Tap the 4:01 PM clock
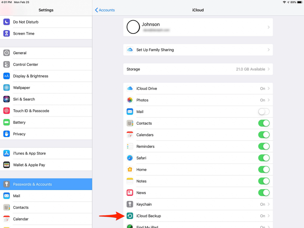This screenshot has height=228, width=304. [x=7, y=2]
